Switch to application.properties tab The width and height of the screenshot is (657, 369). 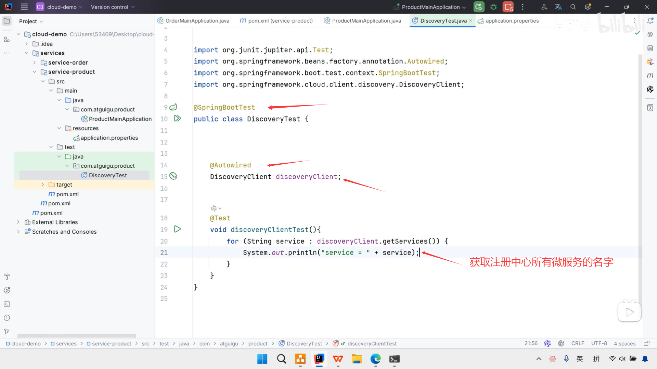pos(512,21)
